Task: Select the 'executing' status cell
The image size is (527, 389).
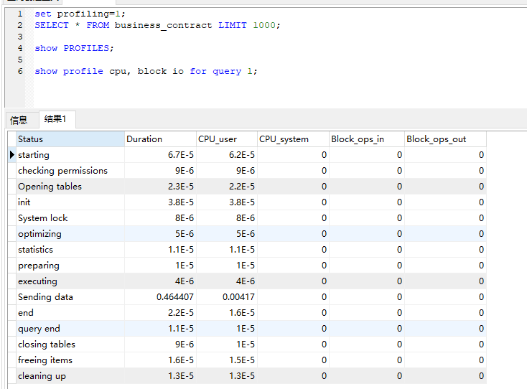Action: coord(70,281)
